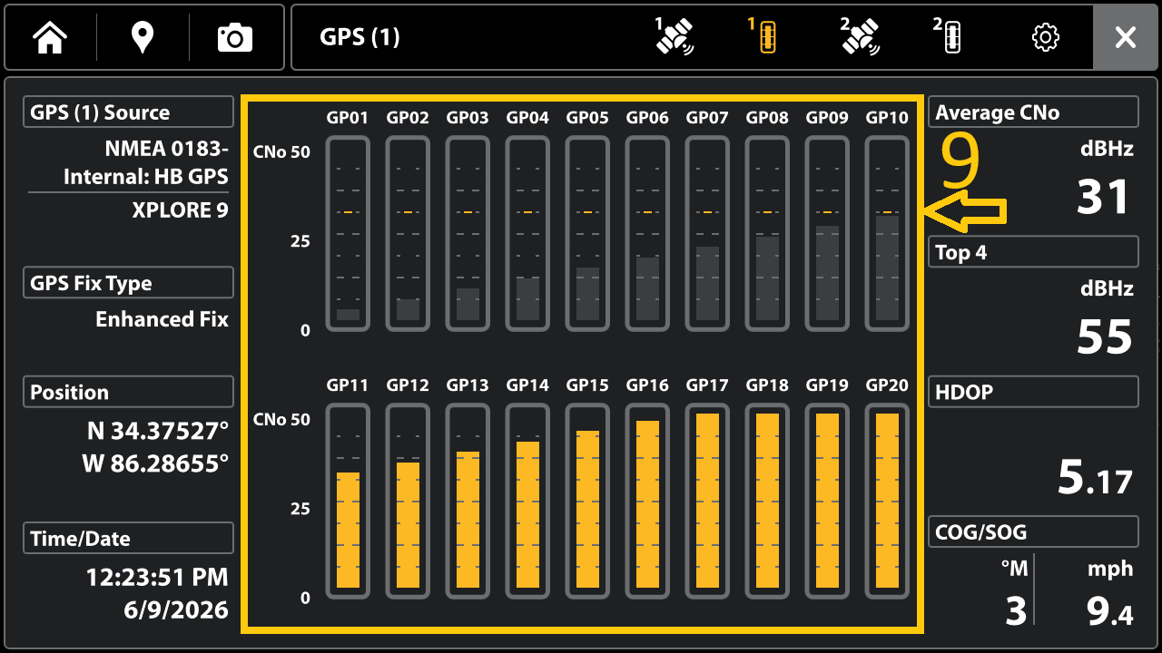Select the GPS Fix Type label
The image size is (1162, 653).
pyautogui.click(x=128, y=283)
